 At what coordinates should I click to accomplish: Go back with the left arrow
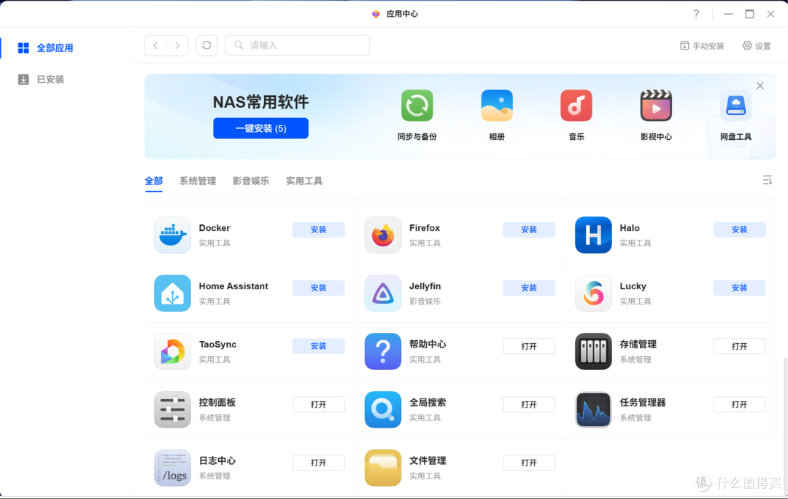(x=156, y=45)
